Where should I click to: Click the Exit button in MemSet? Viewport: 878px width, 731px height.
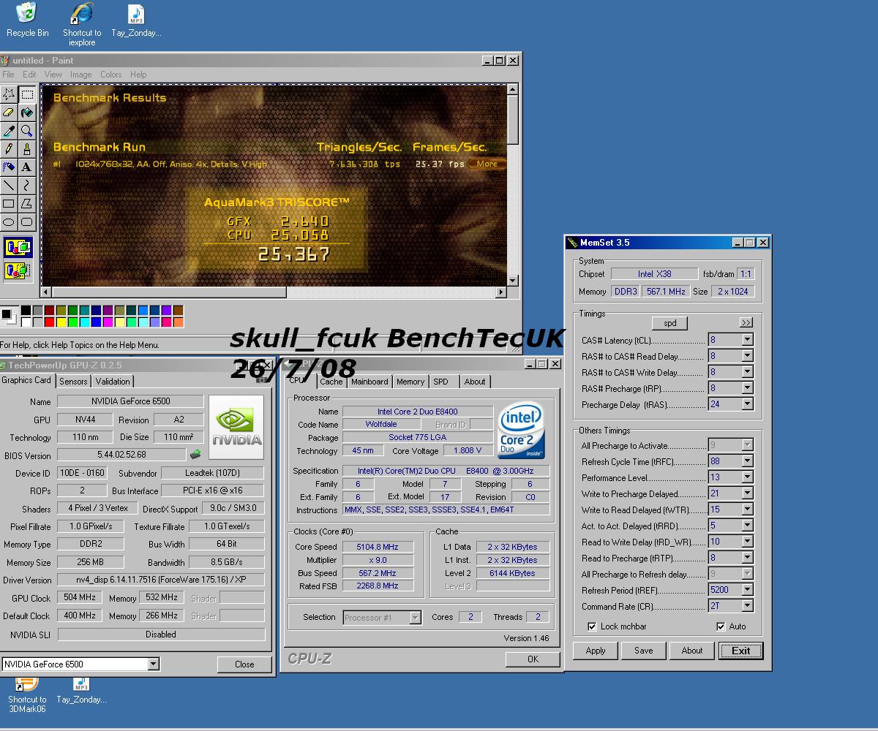pyautogui.click(x=740, y=651)
